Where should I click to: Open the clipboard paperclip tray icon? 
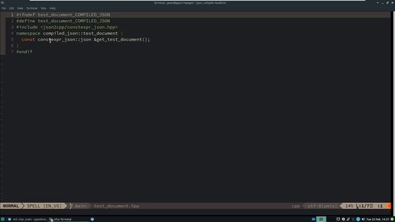(348, 220)
